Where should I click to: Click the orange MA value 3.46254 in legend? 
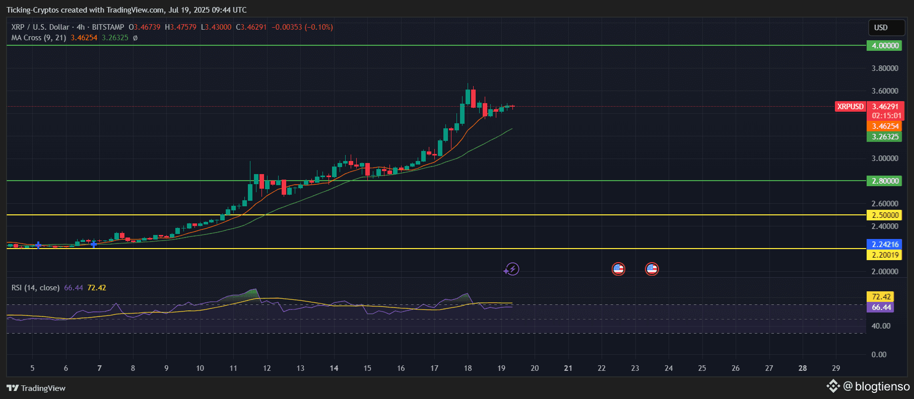tap(84, 38)
